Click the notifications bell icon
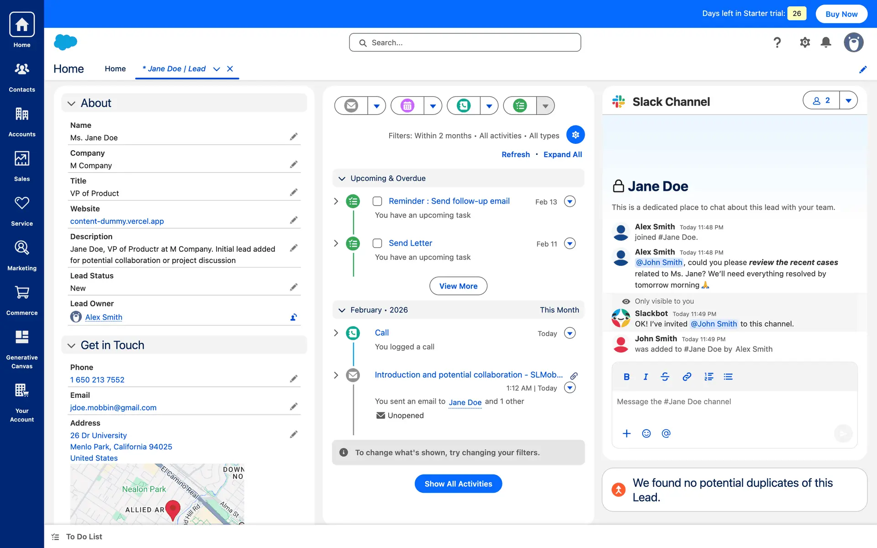The height and width of the screenshot is (548, 877). tap(825, 42)
